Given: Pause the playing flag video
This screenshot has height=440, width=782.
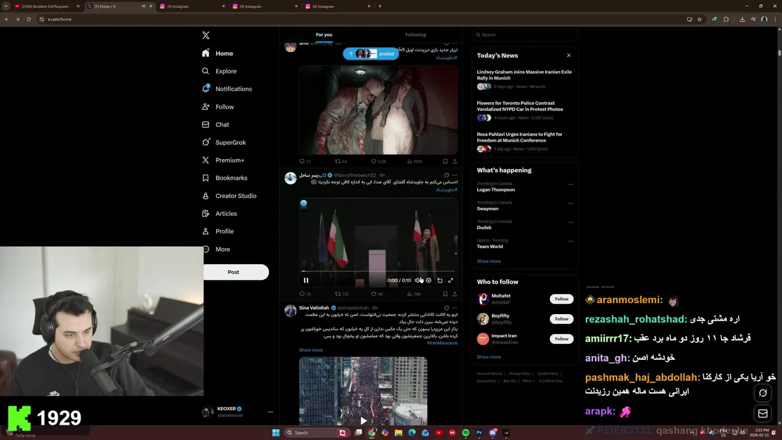Looking at the screenshot, I should click(306, 280).
